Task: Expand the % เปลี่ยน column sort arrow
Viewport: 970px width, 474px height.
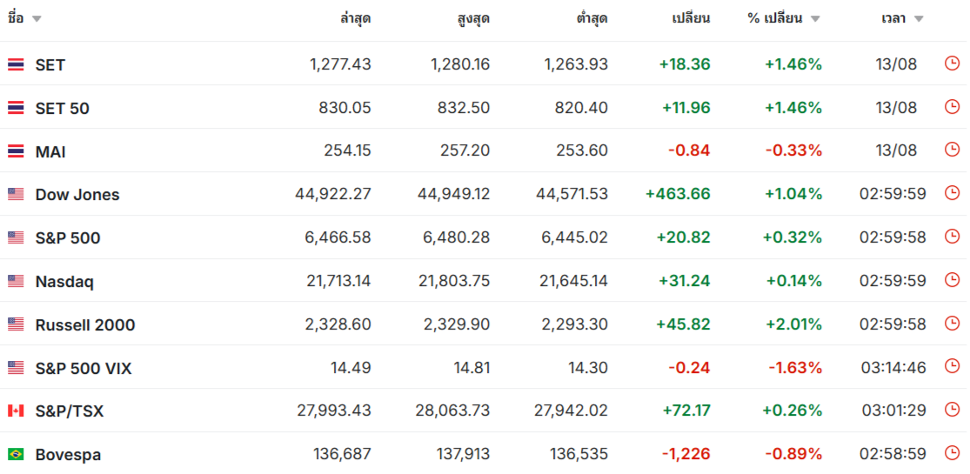Action: pyautogui.click(x=815, y=18)
